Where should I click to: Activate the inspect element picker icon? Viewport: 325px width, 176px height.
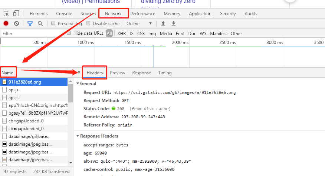point(6,14)
